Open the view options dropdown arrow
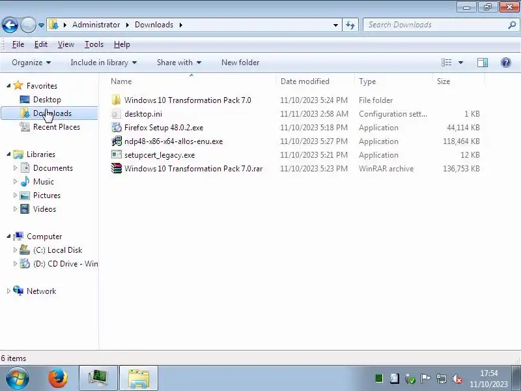Screen dimensions: 521x391 click(460, 63)
